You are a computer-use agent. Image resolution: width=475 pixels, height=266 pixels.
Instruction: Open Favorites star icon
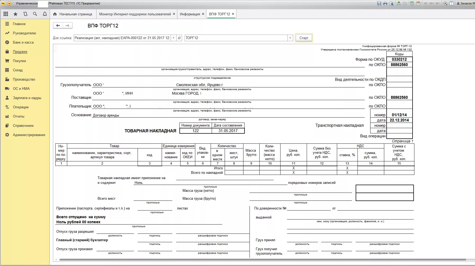click(x=16, y=14)
